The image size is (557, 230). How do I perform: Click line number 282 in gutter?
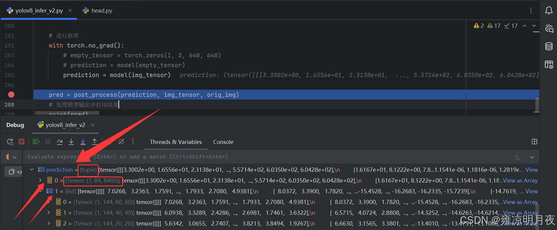(9, 45)
